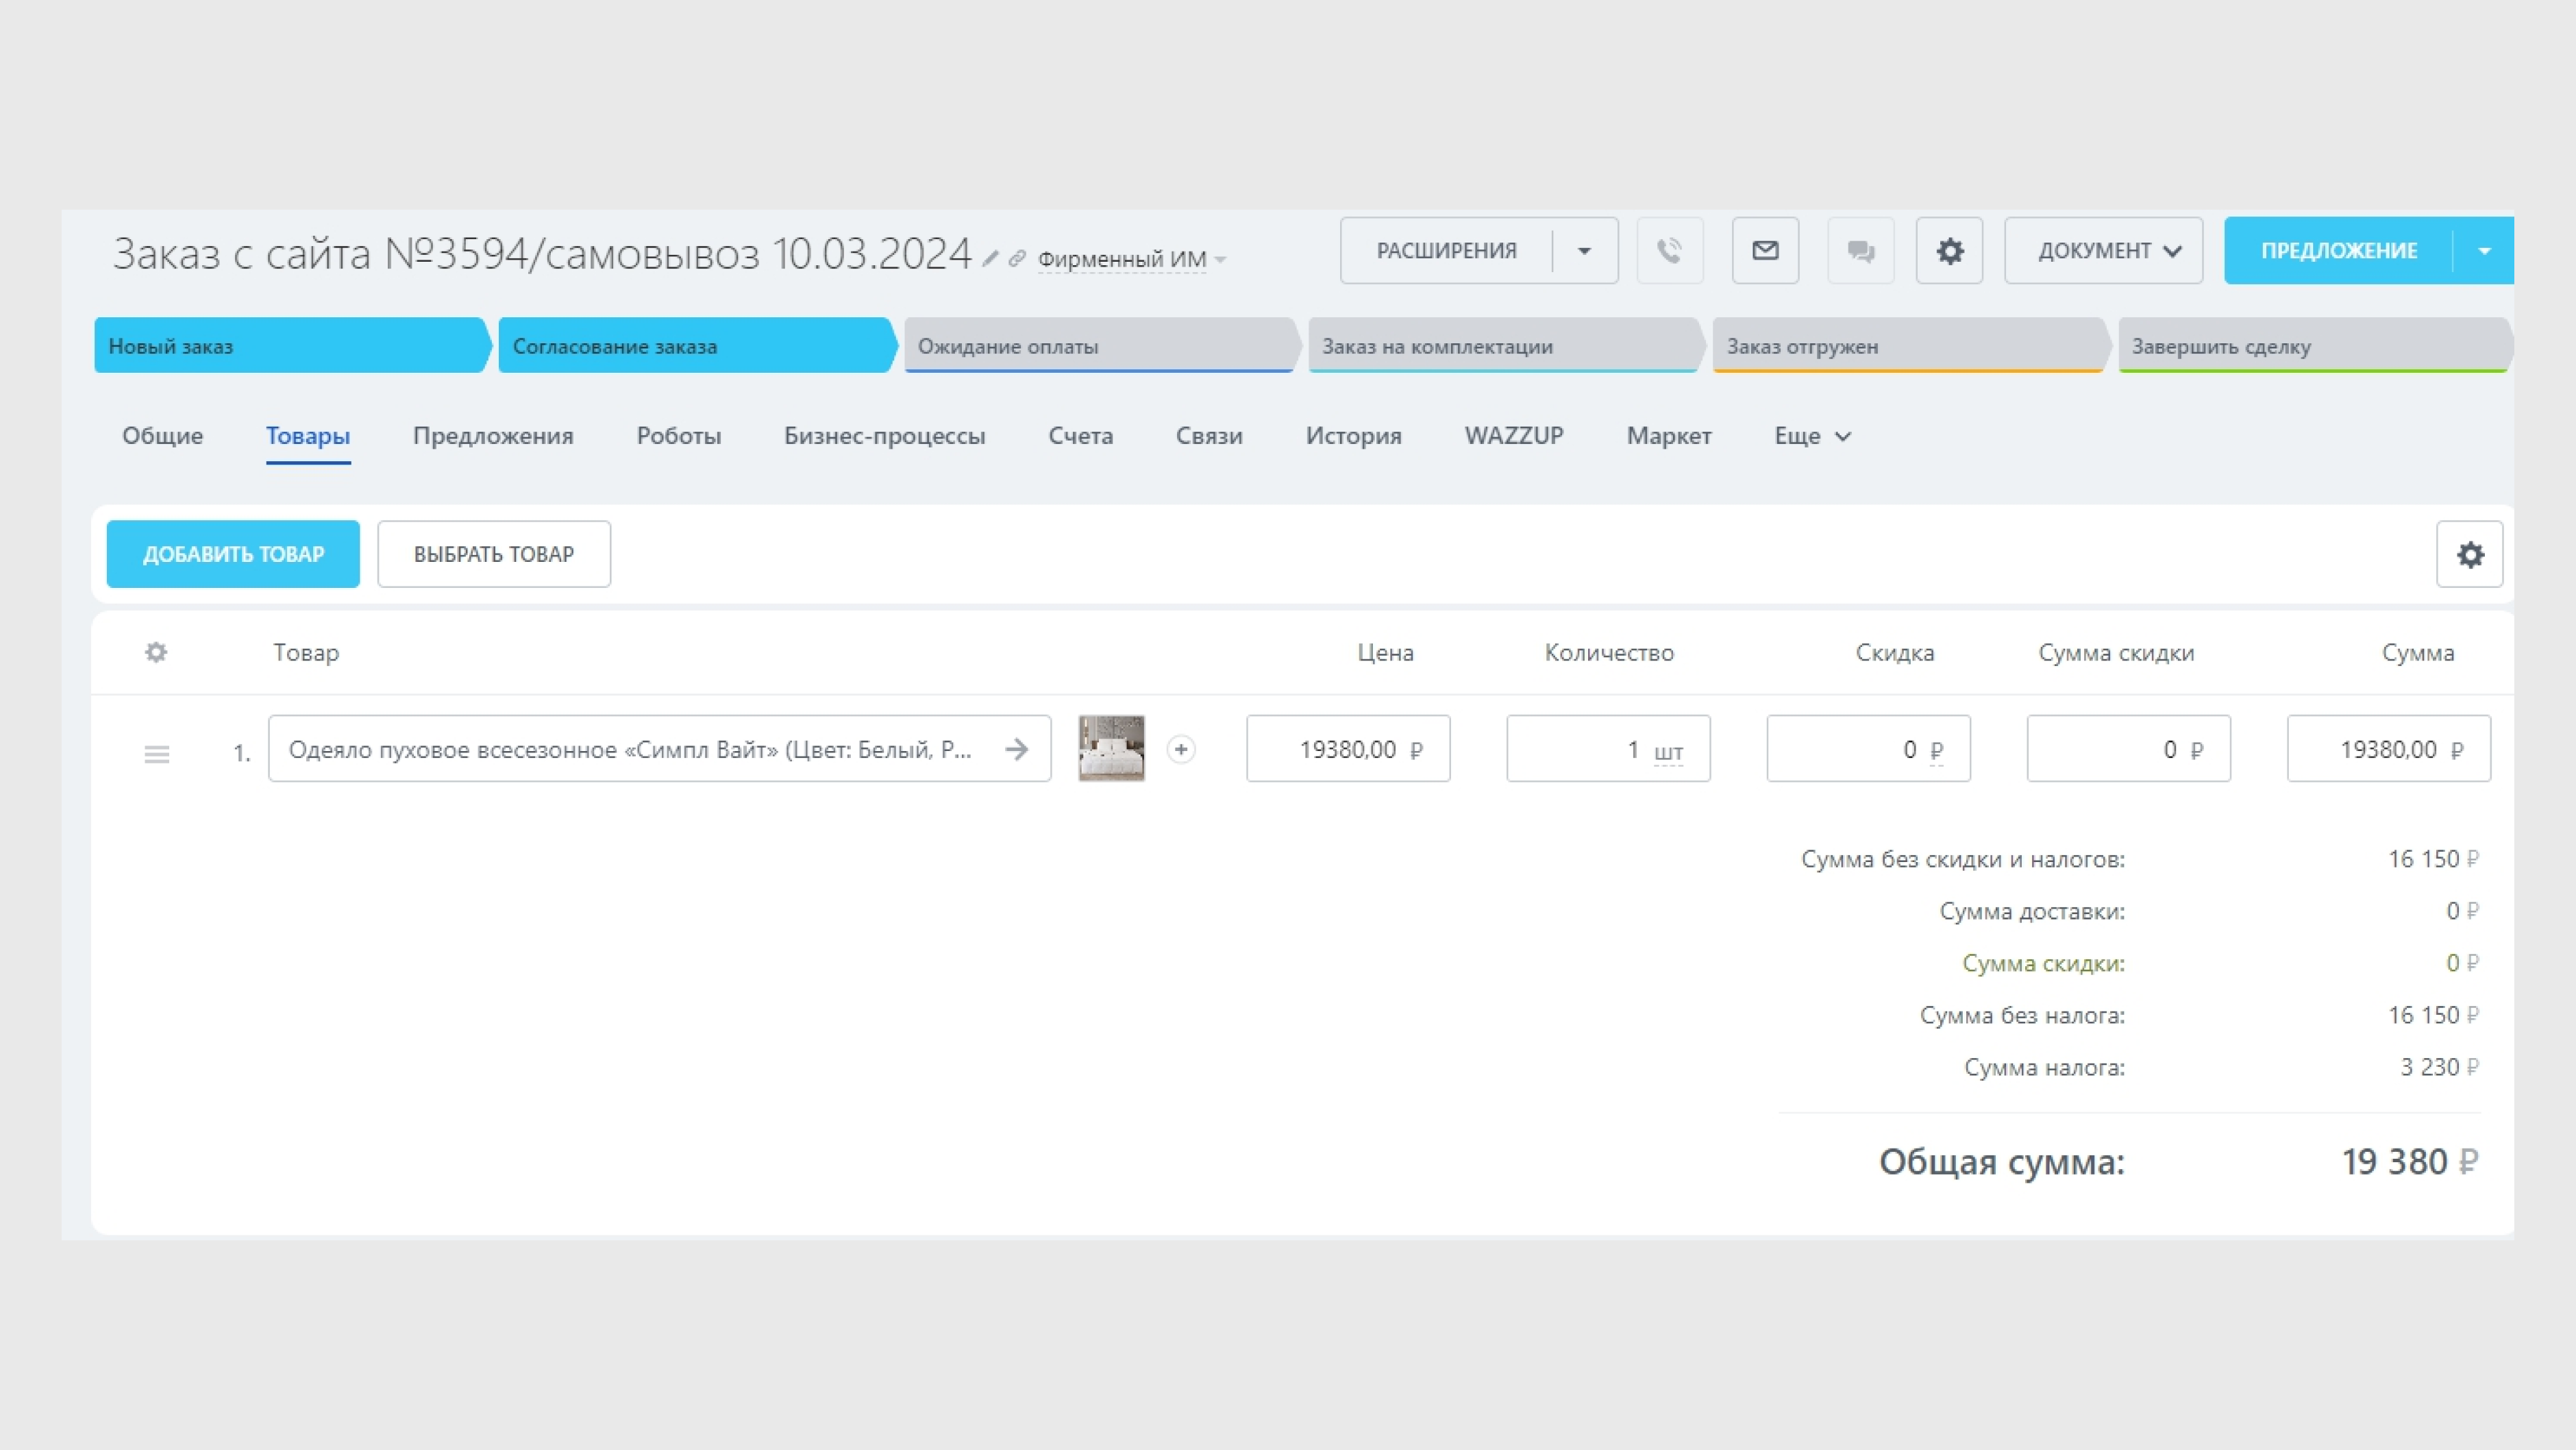
Task: Click pencil icon to edit deal title
Action: [990, 259]
